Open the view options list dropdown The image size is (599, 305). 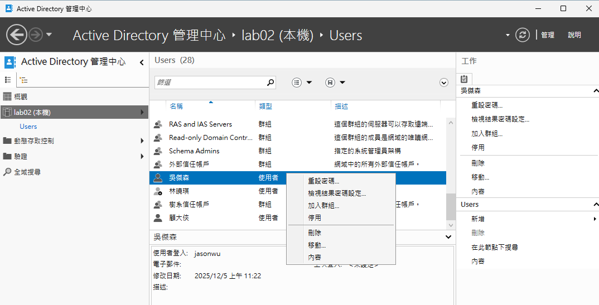[x=302, y=82]
